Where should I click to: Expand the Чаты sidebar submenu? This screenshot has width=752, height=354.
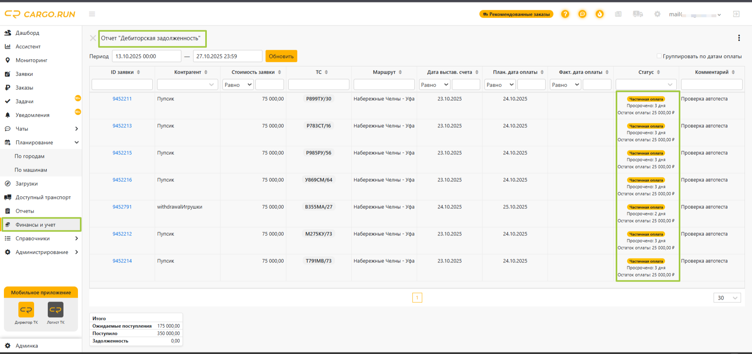coord(76,129)
